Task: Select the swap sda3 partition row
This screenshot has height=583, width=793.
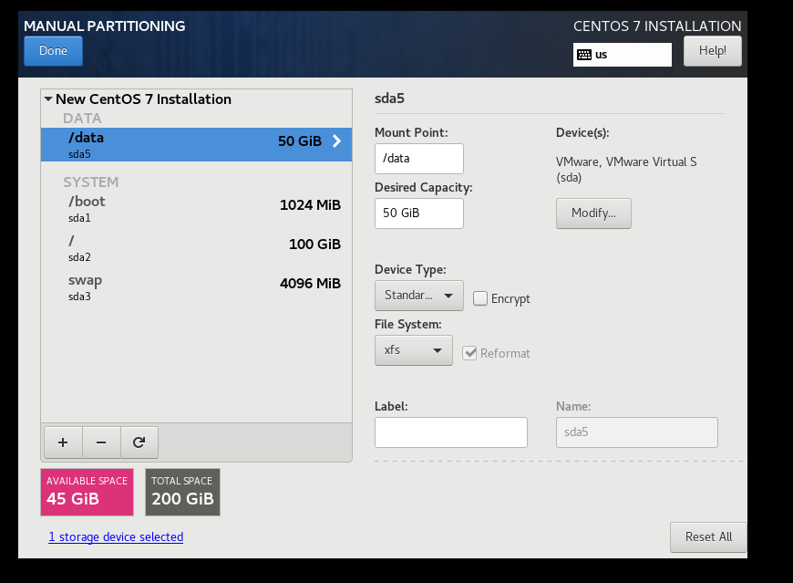Action: click(196, 287)
